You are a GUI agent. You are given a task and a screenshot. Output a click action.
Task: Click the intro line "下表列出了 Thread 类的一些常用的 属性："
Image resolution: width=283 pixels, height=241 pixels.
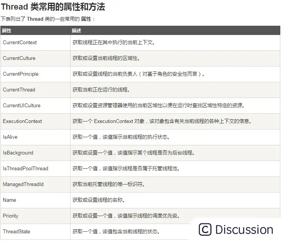48,19
